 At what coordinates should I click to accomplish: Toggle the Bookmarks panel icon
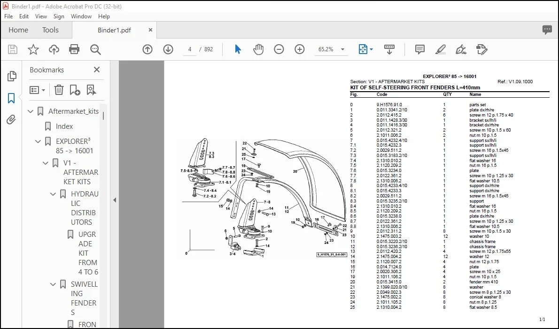pos(11,98)
